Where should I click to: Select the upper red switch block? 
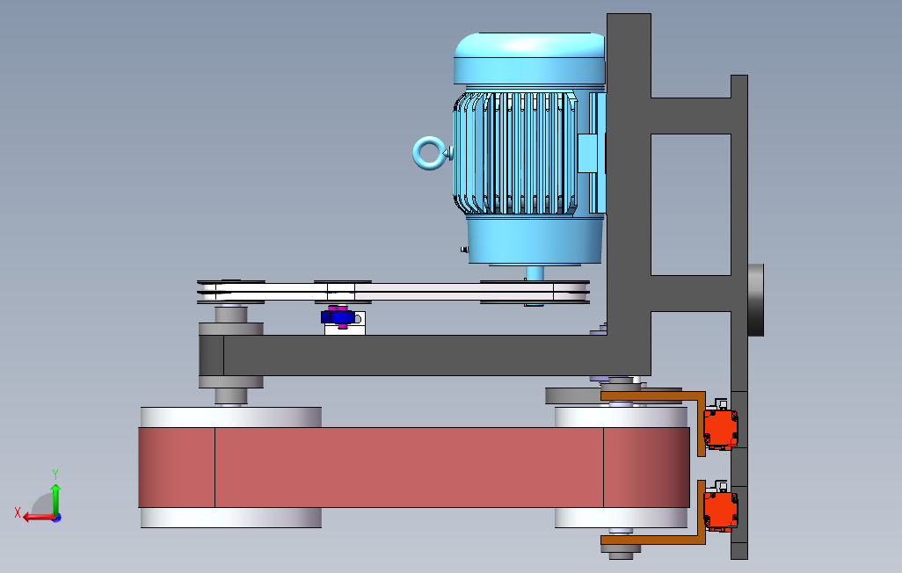[x=720, y=429]
